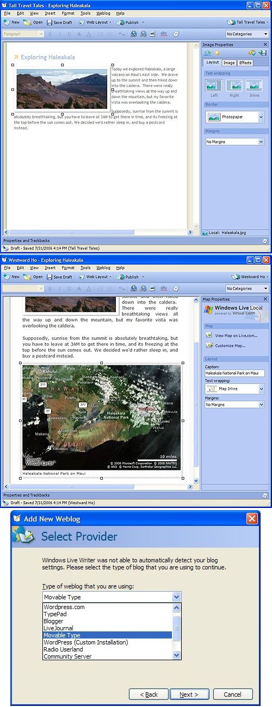This screenshot has width=272, height=707.
Task: Click Caption field in Map Properties
Action: [x=234, y=373]
